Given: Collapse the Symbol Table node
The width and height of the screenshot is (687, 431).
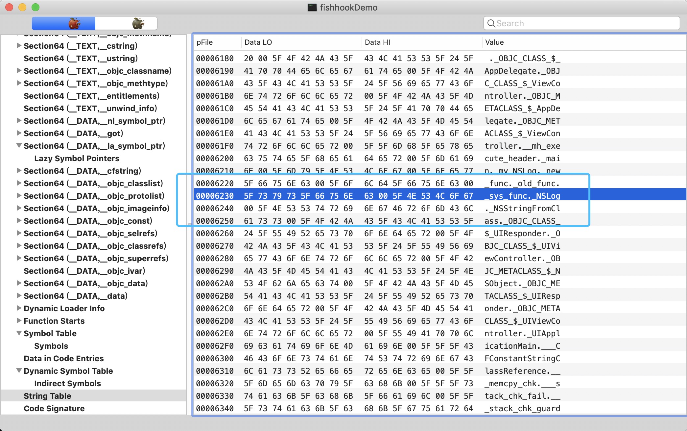Looking at the screenshot, I should [x=19, y=333].
